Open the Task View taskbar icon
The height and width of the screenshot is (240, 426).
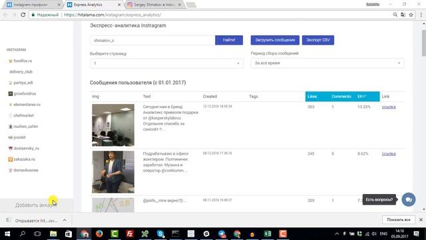point(37,234)
